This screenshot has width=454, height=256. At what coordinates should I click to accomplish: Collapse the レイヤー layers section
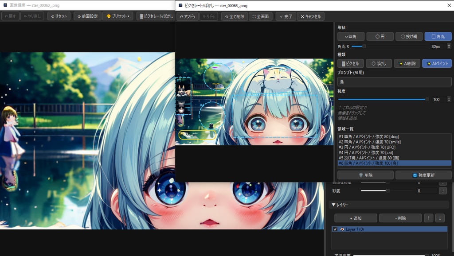click(388, 205)
